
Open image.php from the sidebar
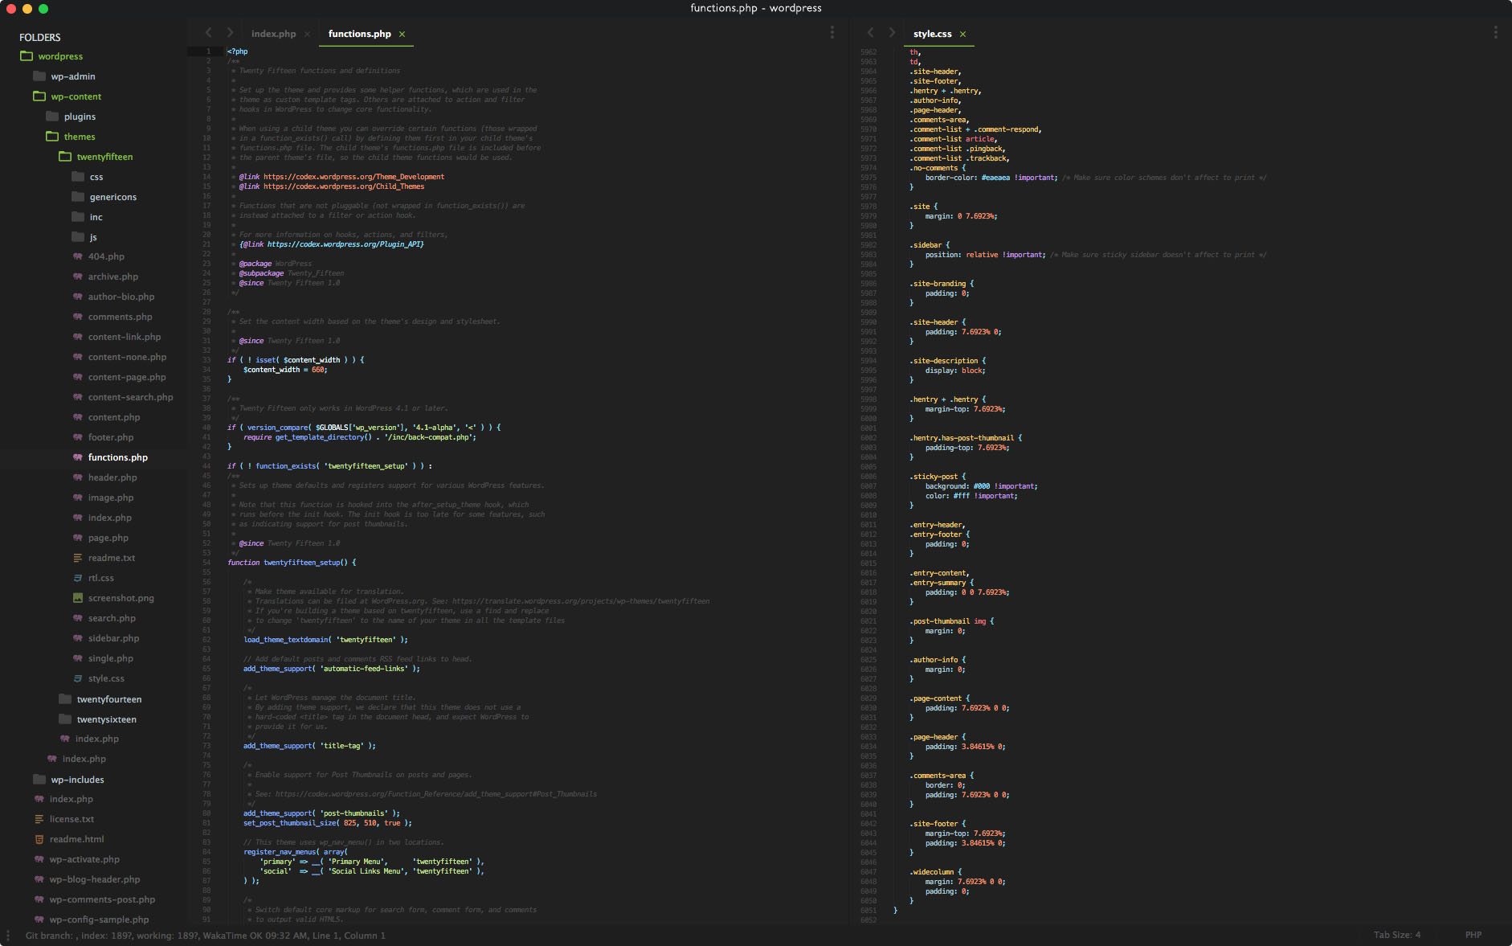point(111,498)
